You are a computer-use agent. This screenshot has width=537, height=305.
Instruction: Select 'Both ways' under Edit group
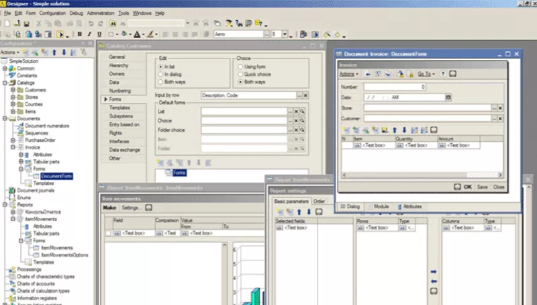[x=160, y=82]
